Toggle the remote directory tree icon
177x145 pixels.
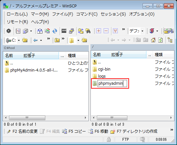click(x=170, y=40)
